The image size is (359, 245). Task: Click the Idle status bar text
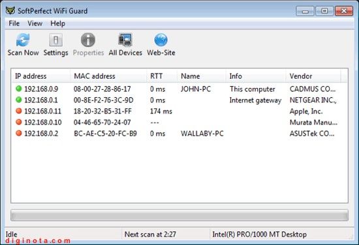[x=12, y=235]
